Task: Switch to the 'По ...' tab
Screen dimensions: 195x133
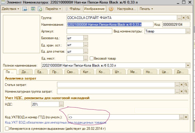Action: [x=10, y=72]
